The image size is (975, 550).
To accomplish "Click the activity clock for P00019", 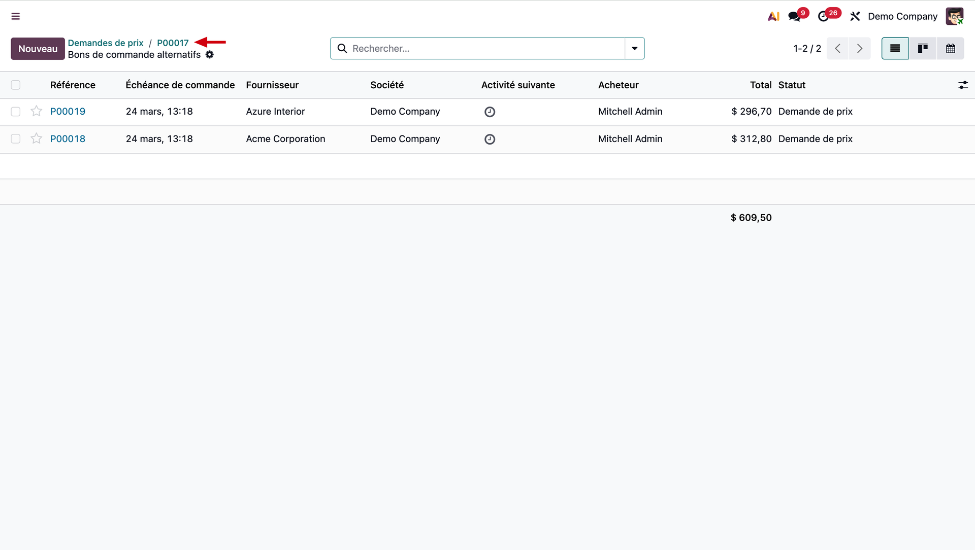I will [x=490, y=112].
